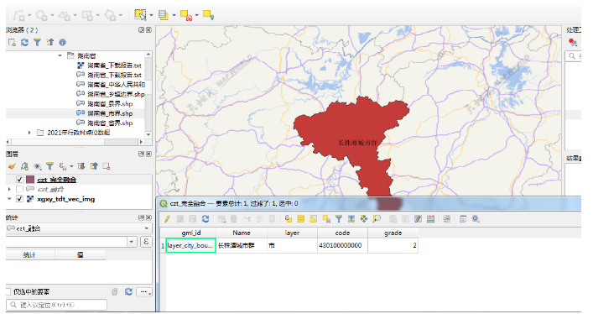Click select by expression icon in attribute table

coord(289,218)
